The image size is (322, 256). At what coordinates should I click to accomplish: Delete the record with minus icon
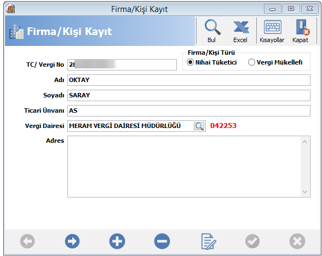162,241
